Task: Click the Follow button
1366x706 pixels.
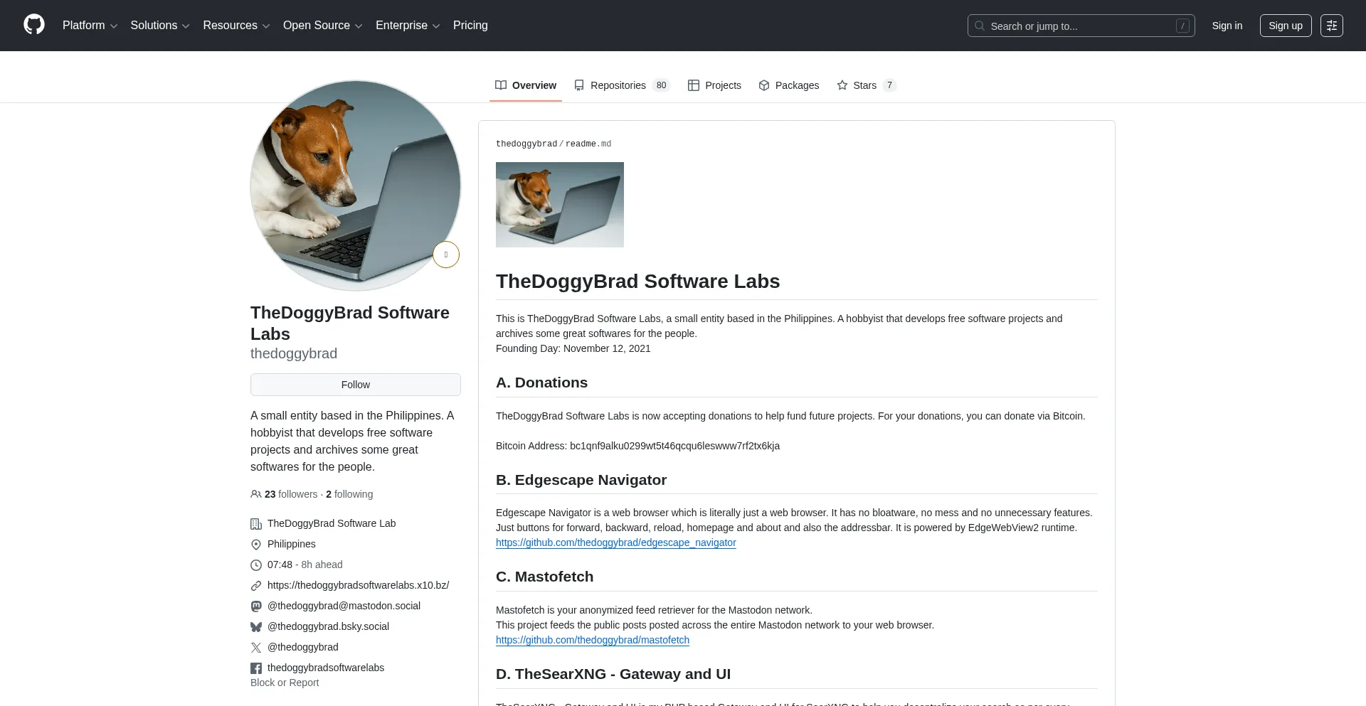Action: pos(355,385)
